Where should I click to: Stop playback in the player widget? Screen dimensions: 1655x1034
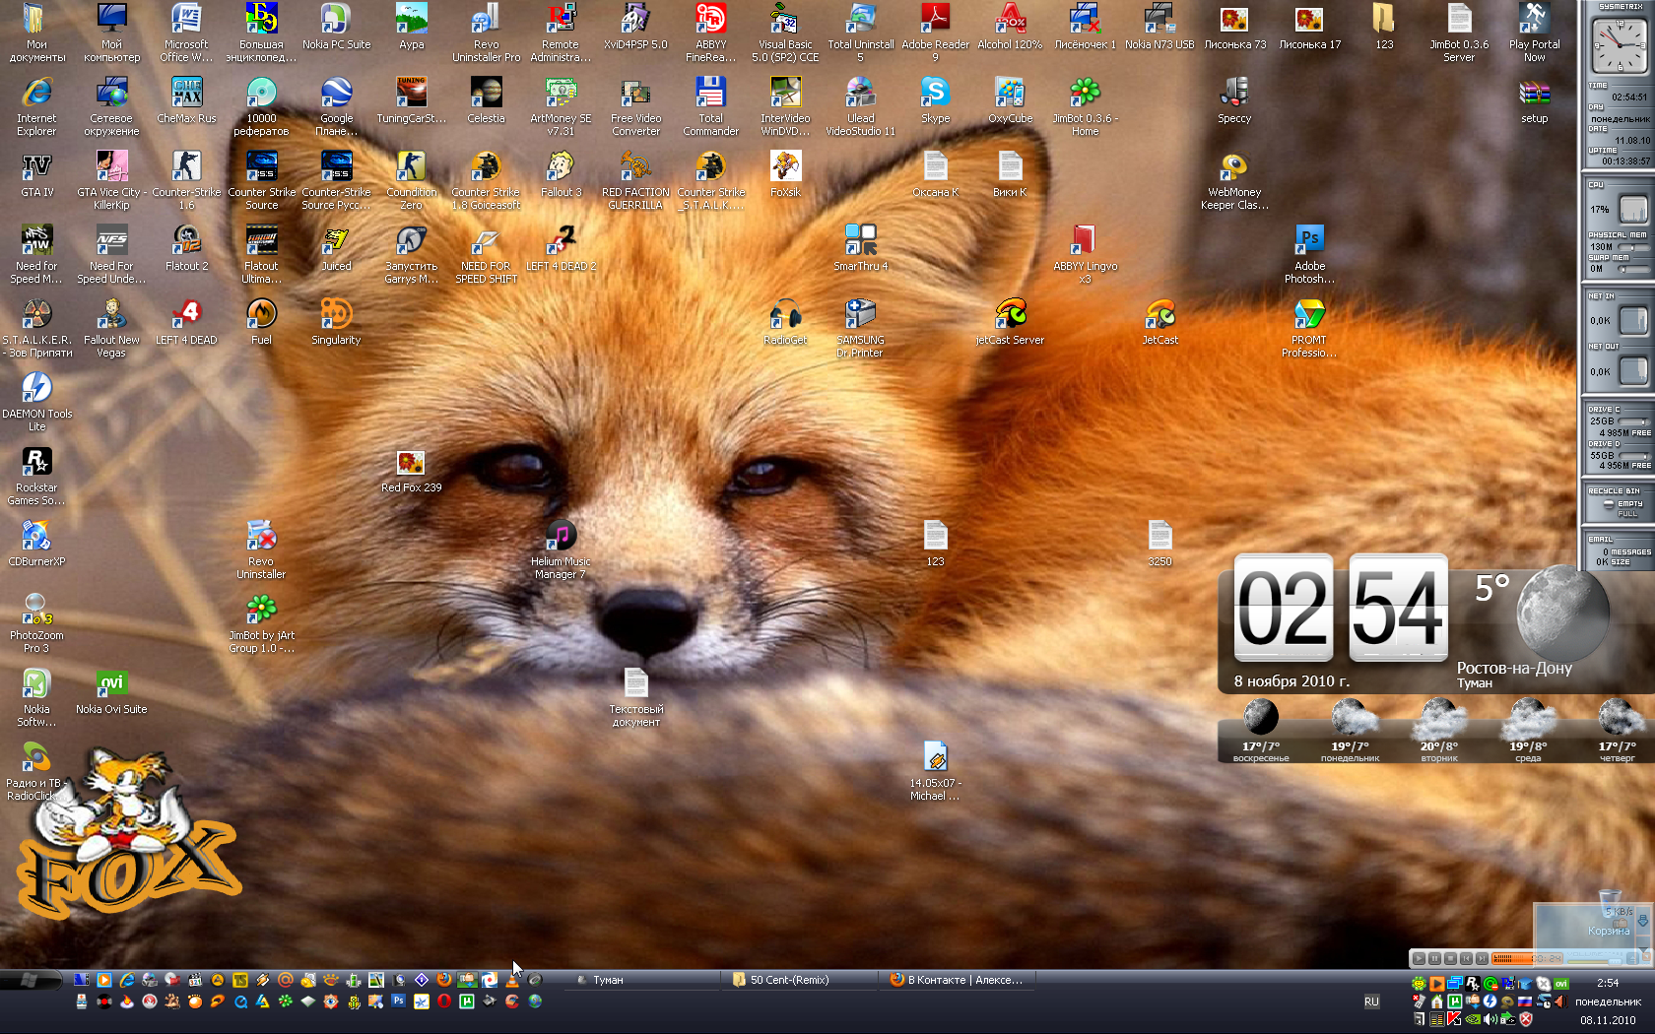tap(1450, 958)
